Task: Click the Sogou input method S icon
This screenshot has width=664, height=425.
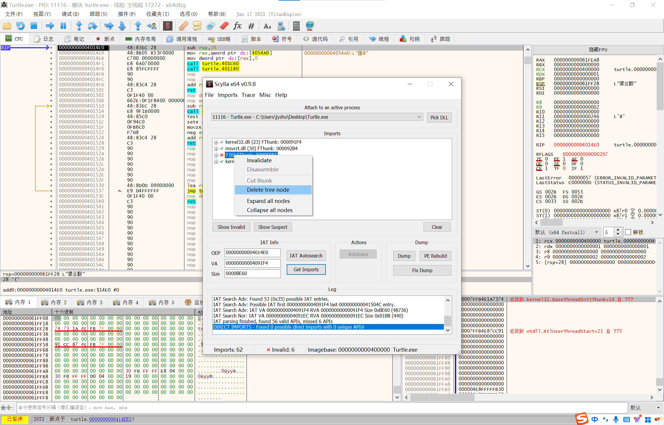Action: pyautogui.click(x=581, y=419)
